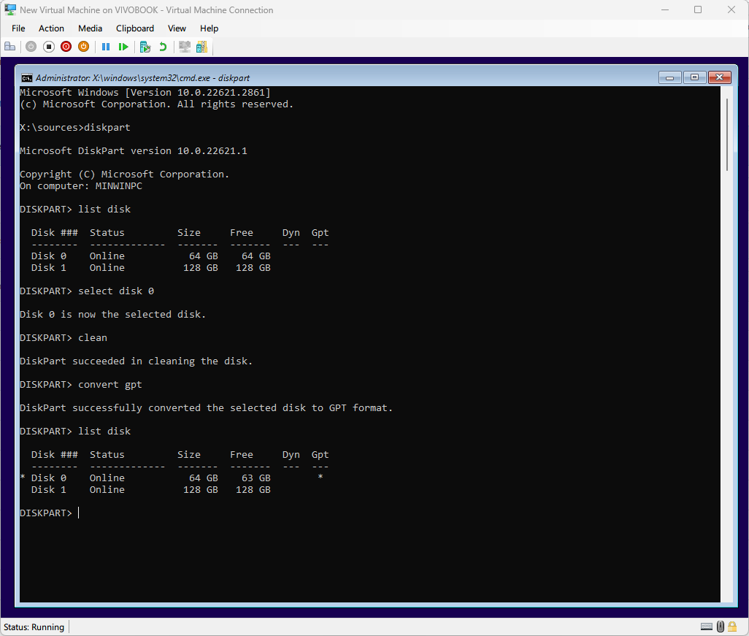Image resolution: width=749 pixels, height=636 pixels.
Task: Click the green Reset/Resume play icon
Action: (x=123, y=47)
